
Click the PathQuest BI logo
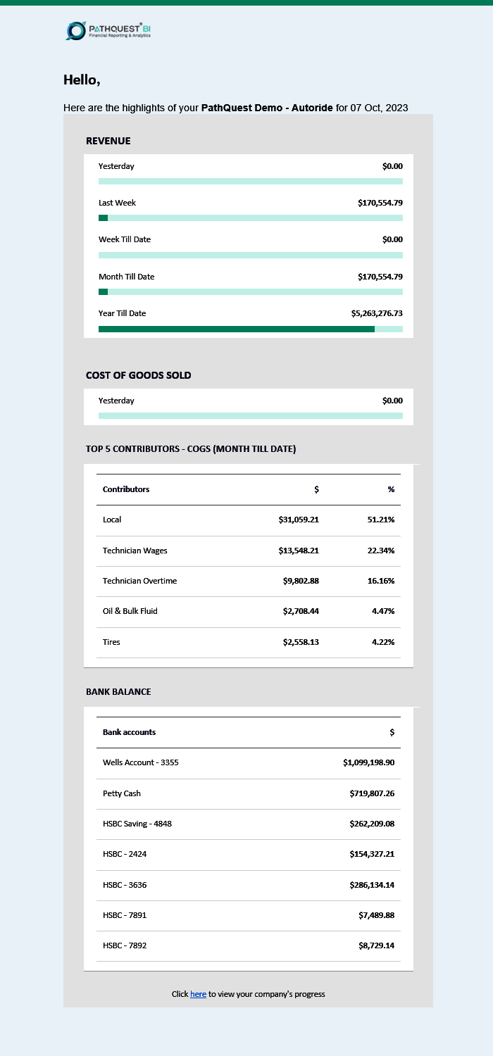[108, 30]
